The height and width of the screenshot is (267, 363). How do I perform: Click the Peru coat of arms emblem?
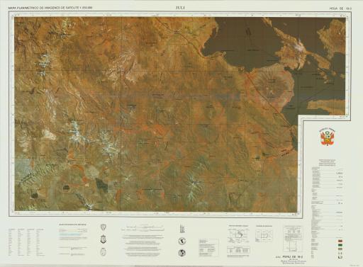click(327, 137)
